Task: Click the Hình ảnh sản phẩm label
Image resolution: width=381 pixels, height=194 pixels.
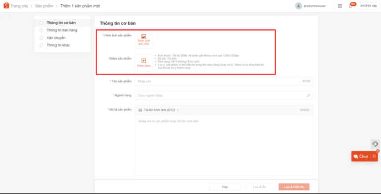Action: point(118,35)
